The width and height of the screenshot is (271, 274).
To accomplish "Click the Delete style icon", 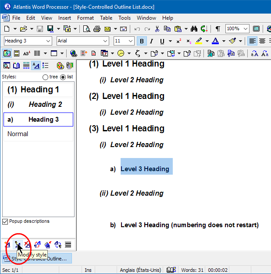I will [28, 244].
